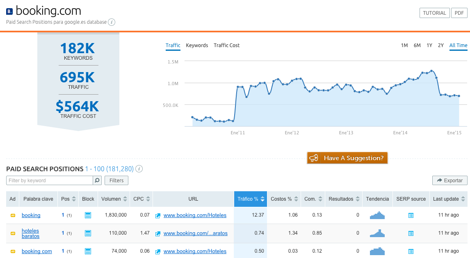The width and height of the screenshot is (470, 258).
Task: Click the info icon next to Paid Search Positions
Action: click(x=139, y=169)
